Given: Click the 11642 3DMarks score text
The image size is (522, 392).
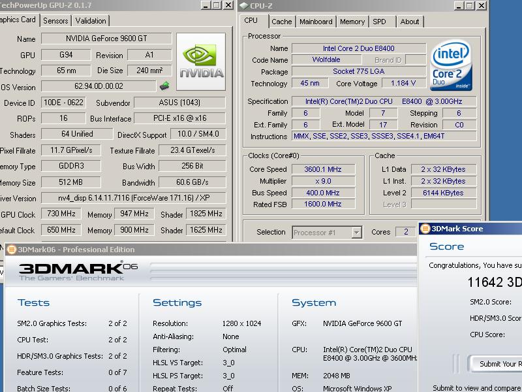Looking at the screenshot, I should click(x=495, y=282).
